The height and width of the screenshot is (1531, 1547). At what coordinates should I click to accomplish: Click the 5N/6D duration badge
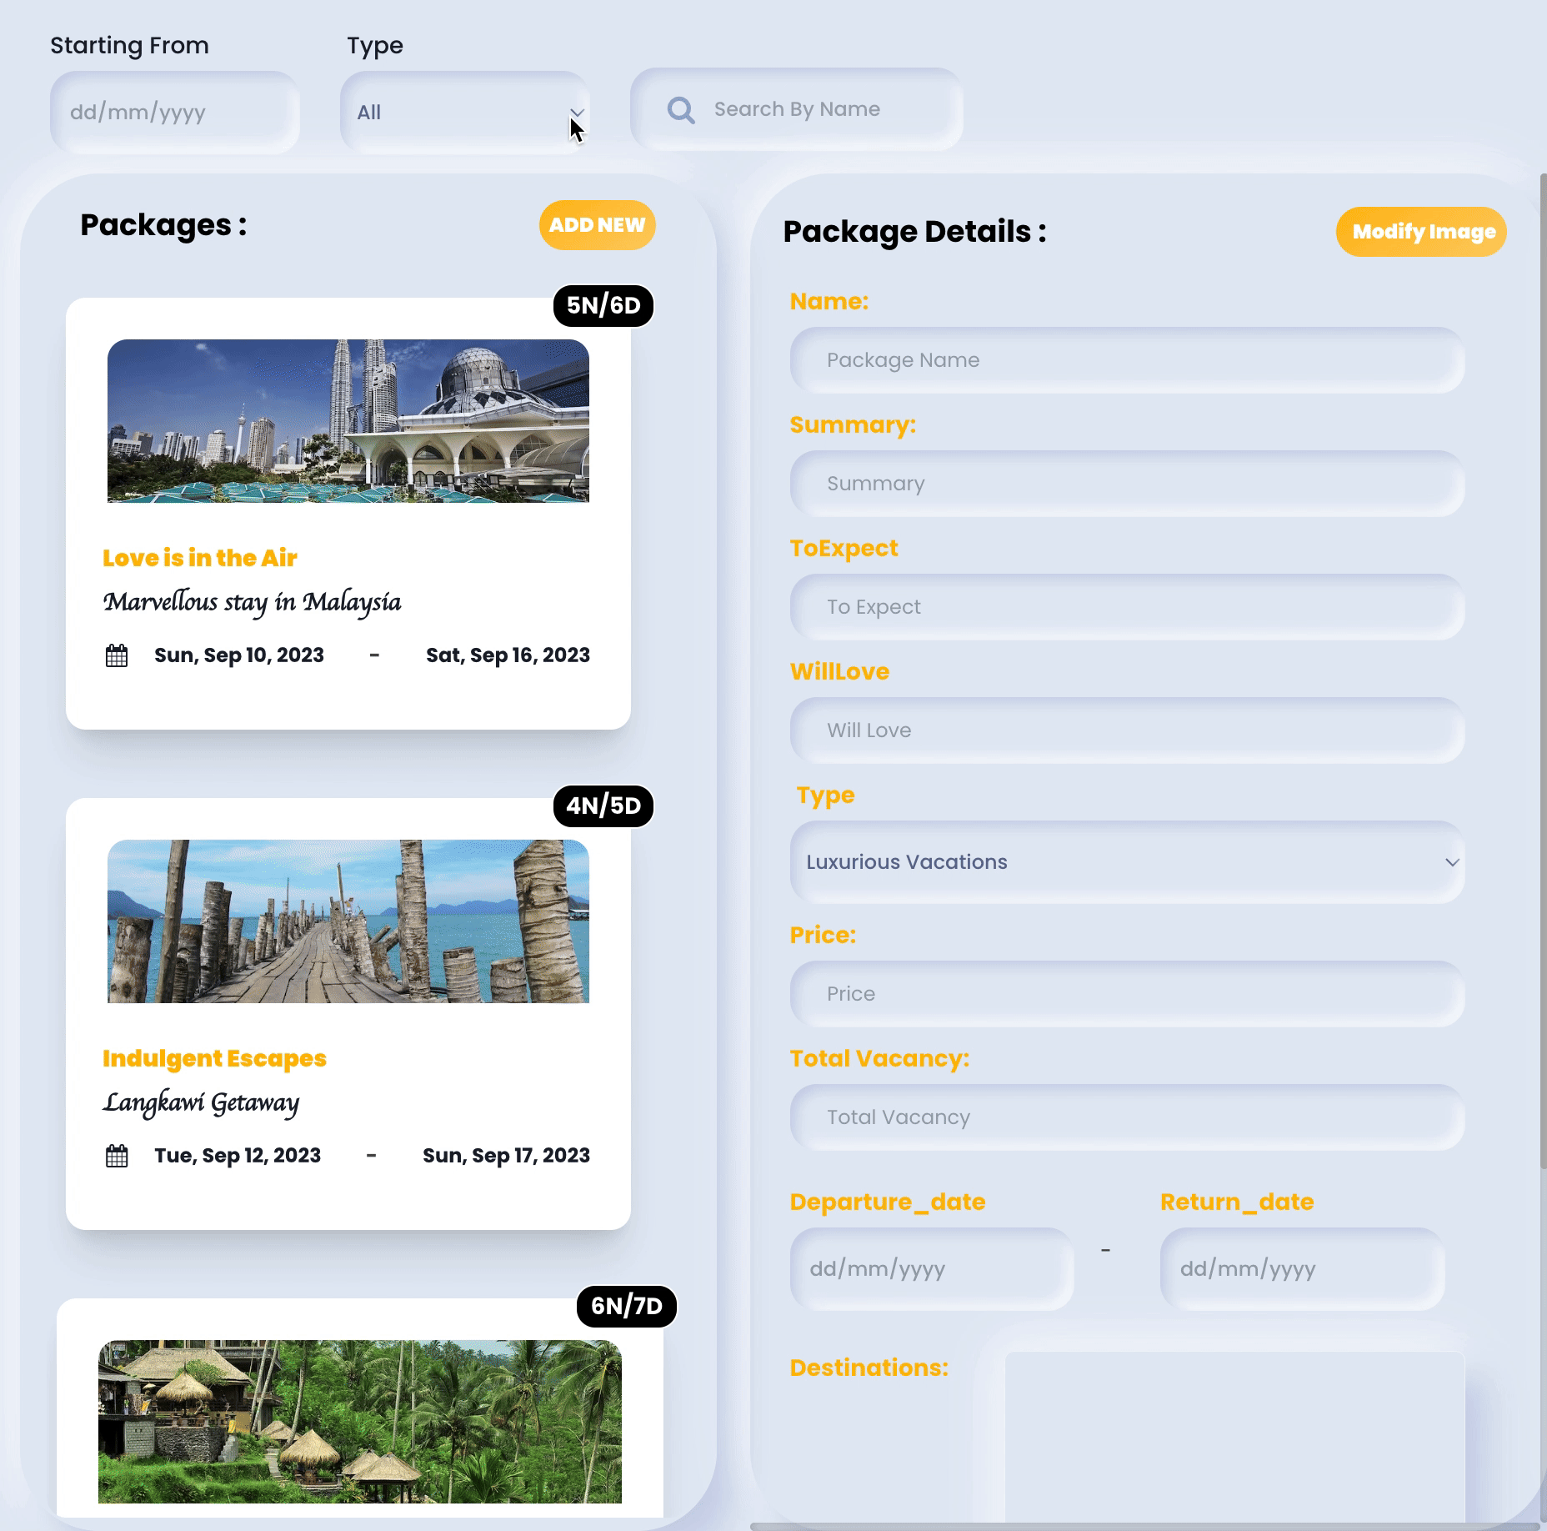603,305
